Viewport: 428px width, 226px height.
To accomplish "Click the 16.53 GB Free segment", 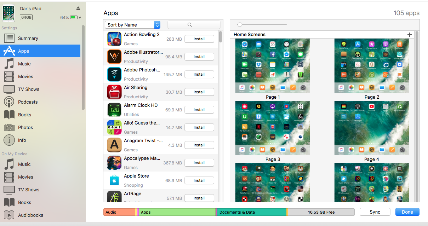I will coord(321,212).
